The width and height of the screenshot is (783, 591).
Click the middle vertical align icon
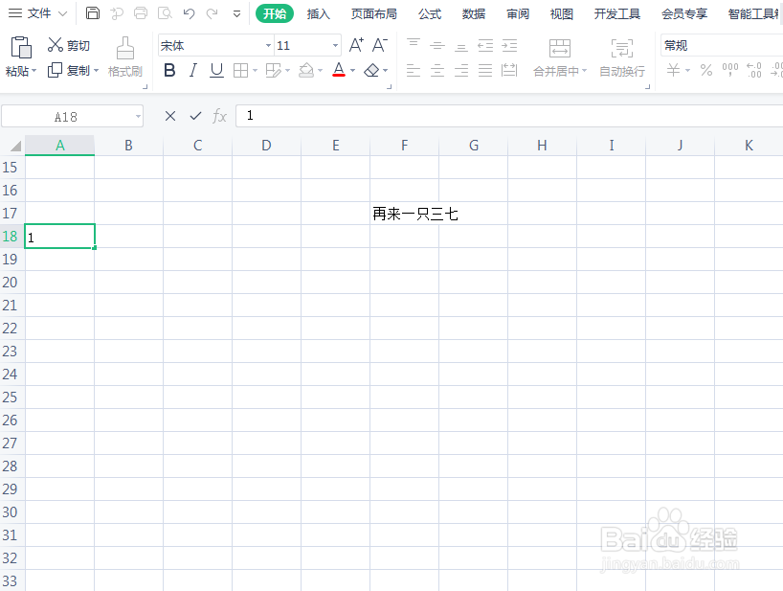(x=437, y=47)
